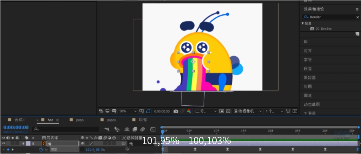Image resolution: width=361 pixels, height=154 pixels.
Task: Go to previous keyframe arrow for 缩放
Action: 3,149
